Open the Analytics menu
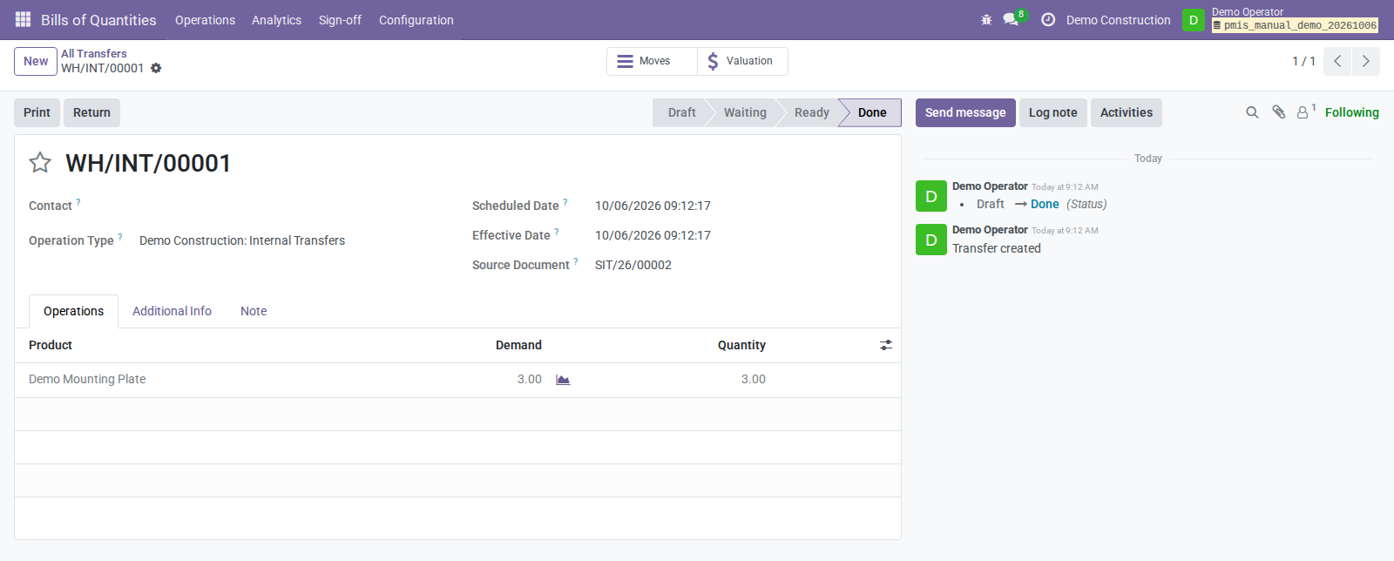This screenshot has height=561, width=1394. 276,20
